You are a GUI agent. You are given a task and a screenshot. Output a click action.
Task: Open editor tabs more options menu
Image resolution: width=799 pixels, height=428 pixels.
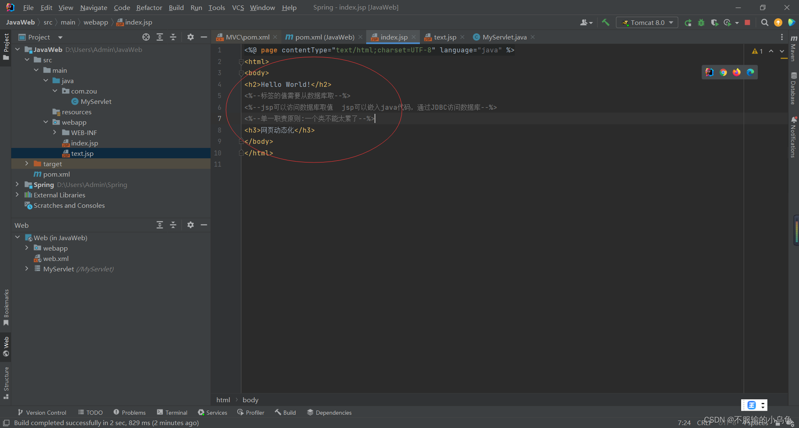point(782,37)
